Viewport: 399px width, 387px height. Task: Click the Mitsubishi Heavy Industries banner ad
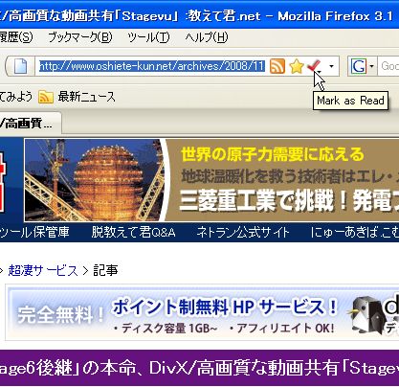click(211, 180)
